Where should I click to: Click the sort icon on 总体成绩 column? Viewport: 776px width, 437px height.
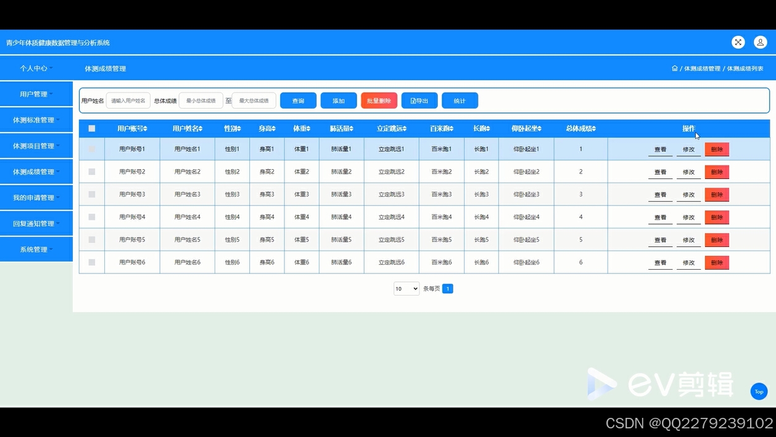click(x=593, y=128)
